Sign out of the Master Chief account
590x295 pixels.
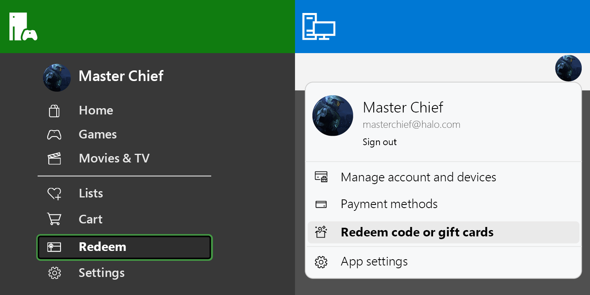pyautogui.click(x=379, y=142)
